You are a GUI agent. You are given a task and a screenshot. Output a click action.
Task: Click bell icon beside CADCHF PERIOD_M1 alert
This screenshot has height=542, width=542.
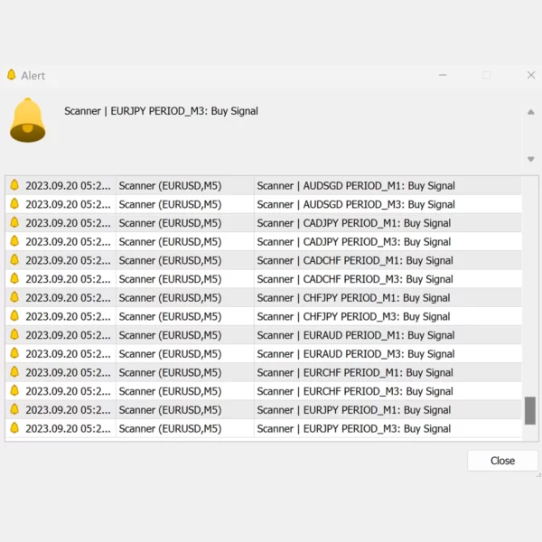tap(14, 260)
